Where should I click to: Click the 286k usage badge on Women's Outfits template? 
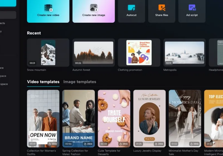(x=53, y=144)
